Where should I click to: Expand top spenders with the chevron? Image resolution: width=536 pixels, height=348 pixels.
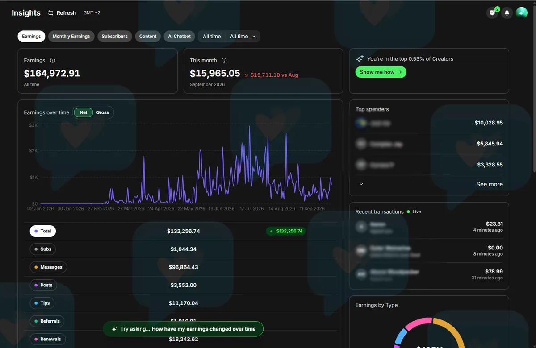361,184
